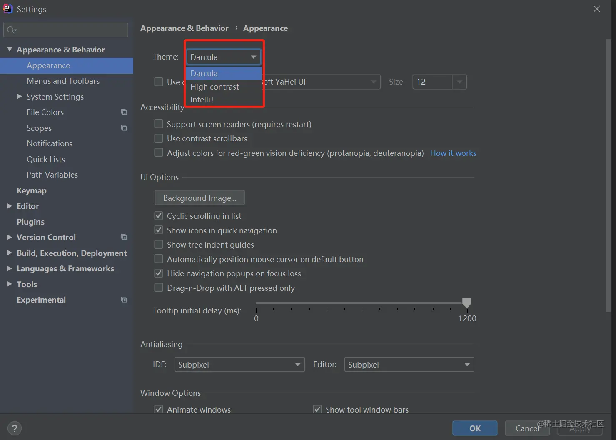Open the help question mark button
This screenshot has width=616, height=440.
15,428
